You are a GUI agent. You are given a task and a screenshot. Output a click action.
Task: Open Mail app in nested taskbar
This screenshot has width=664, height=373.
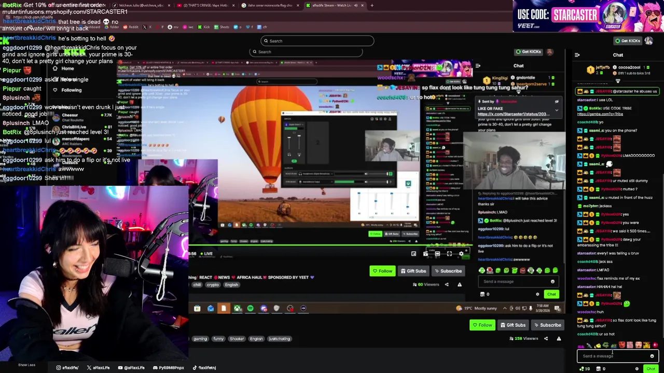[210, 309]
